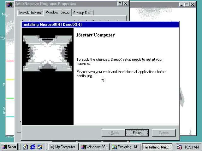Image resolution: width=202 pixels, height=151 pixels.
Task: Open the Startup Disk tab
Action: click(x=82, y=13)
